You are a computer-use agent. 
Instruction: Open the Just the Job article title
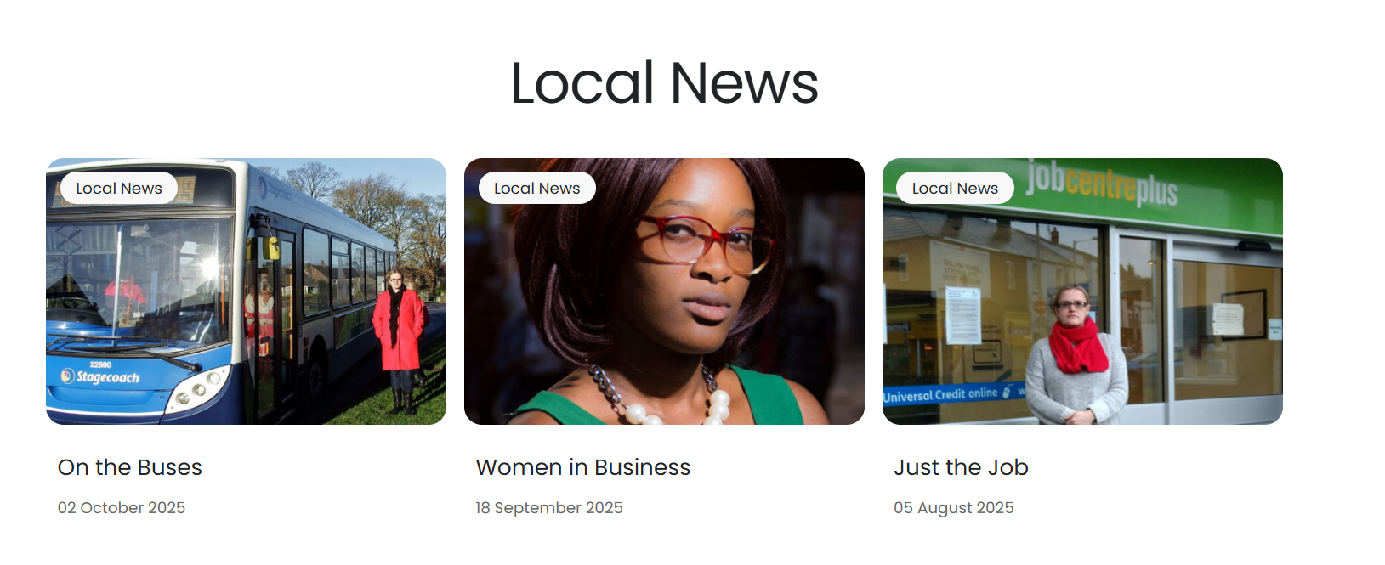pyautogui.click(x=962, y=467)
